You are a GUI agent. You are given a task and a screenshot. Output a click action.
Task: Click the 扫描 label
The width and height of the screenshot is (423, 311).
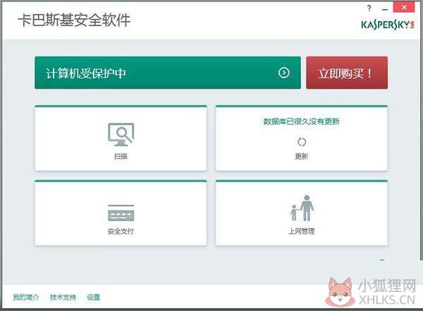[121, 156]
